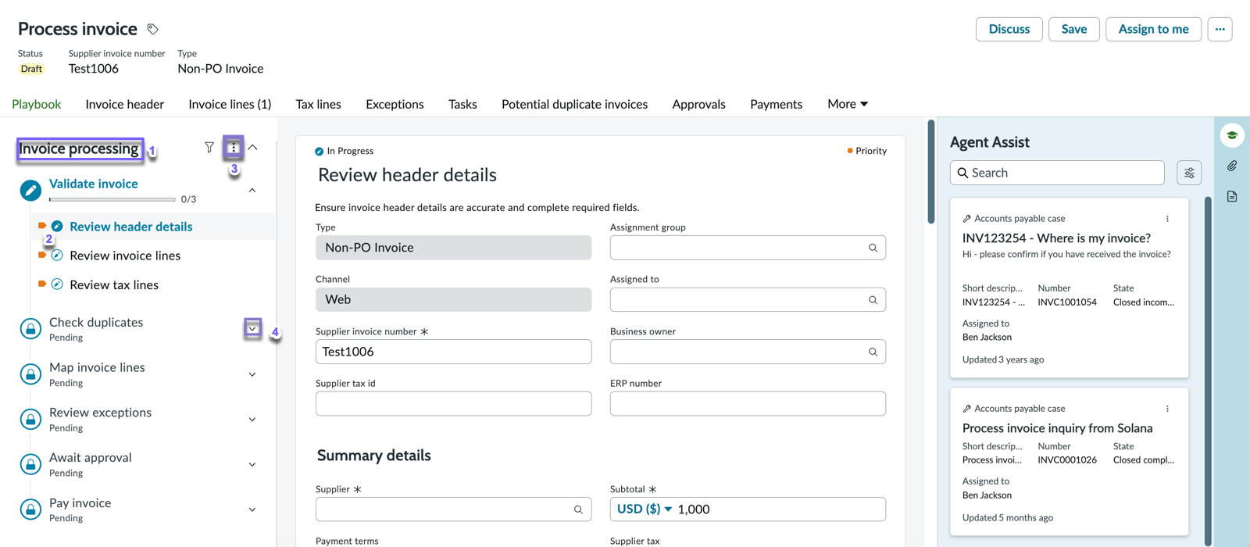Open the attachments paperclip icon in sidebar
The width and height of the screenshot is (1250, 547).
(x=1232, y=166)
